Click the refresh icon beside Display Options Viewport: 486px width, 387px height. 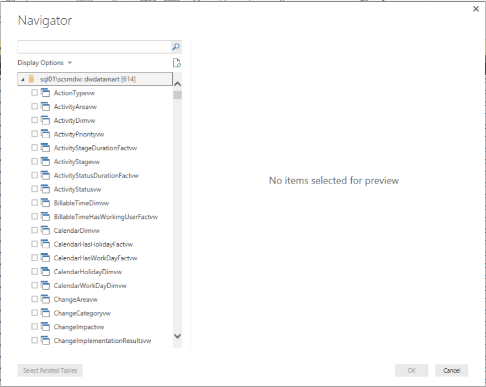[177, 63]
